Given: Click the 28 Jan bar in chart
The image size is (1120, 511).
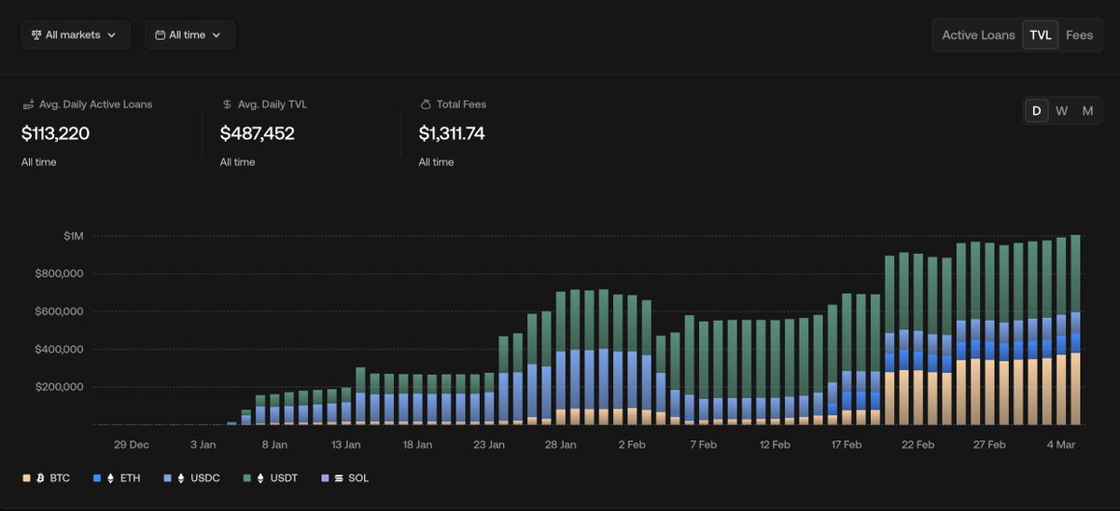Looking at the screenshot, I should point(561,358).
